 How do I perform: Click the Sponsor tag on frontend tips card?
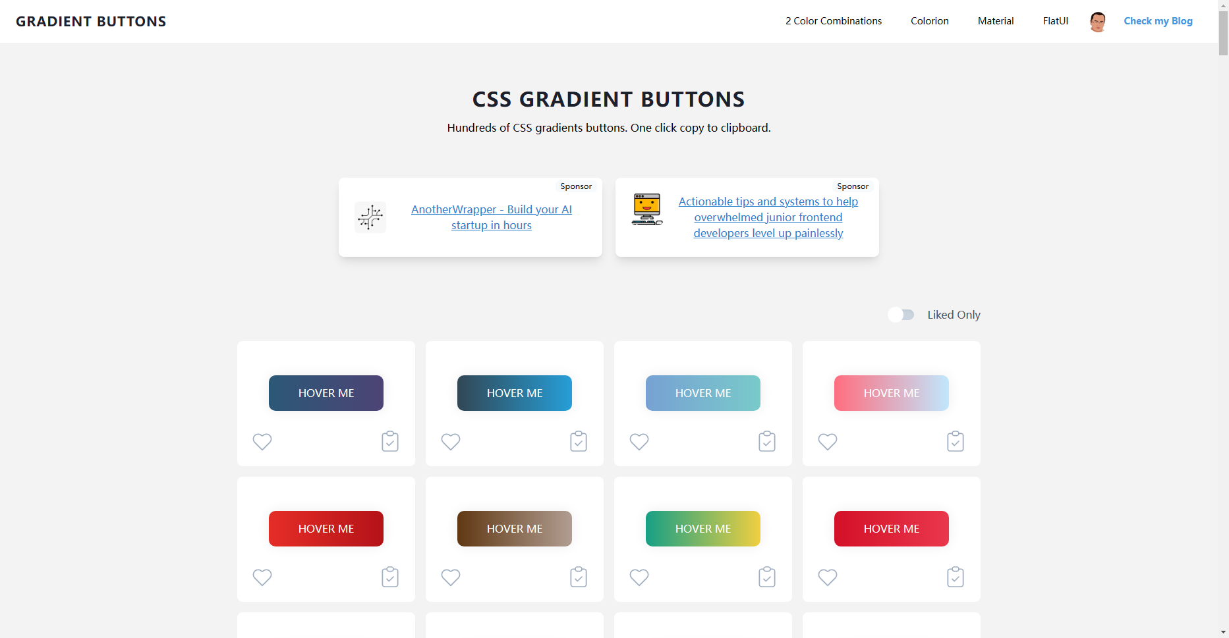point(853,186)
